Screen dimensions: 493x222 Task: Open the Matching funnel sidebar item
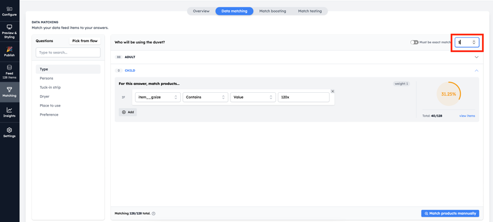click(10, 92)
